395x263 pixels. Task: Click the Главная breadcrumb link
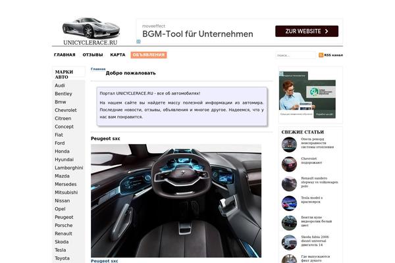pos(98,69)
